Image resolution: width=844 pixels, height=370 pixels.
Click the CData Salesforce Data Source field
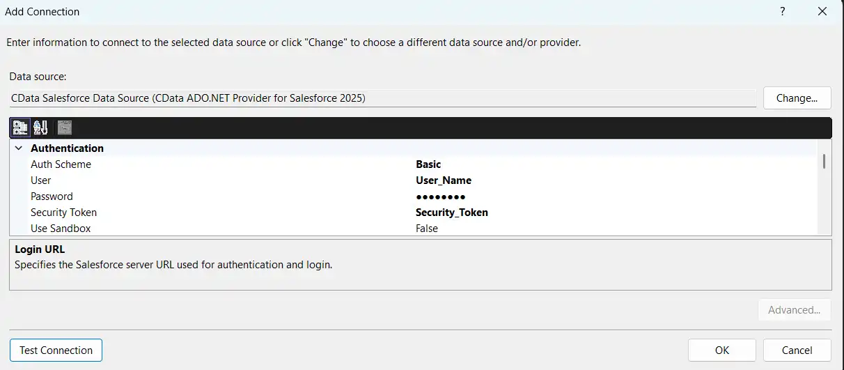pyautogui.click(x=382, y=98)
